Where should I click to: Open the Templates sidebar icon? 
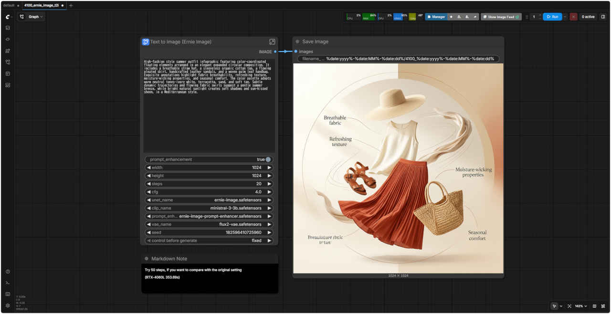click(x=8, y=73)
